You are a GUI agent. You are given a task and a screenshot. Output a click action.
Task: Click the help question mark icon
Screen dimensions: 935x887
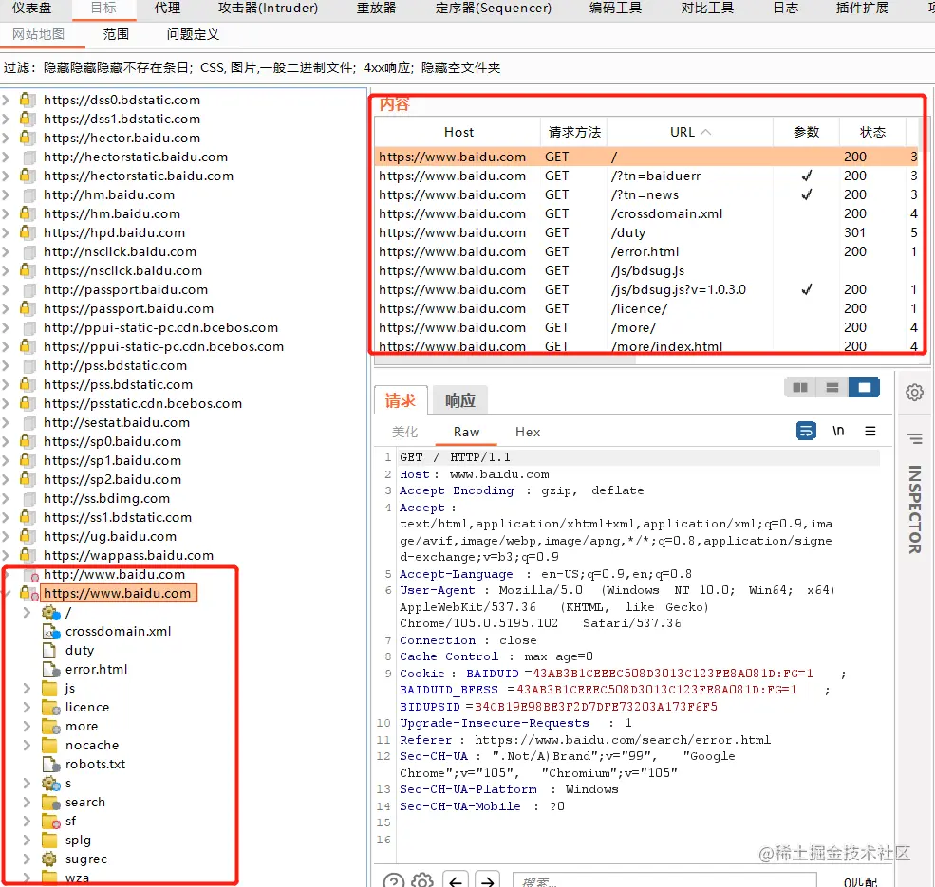(x=394, y=881)
